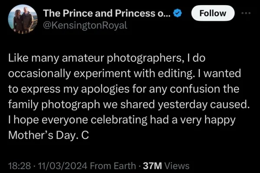
Task: Click the blue verified badge icon
Action: 178,13
